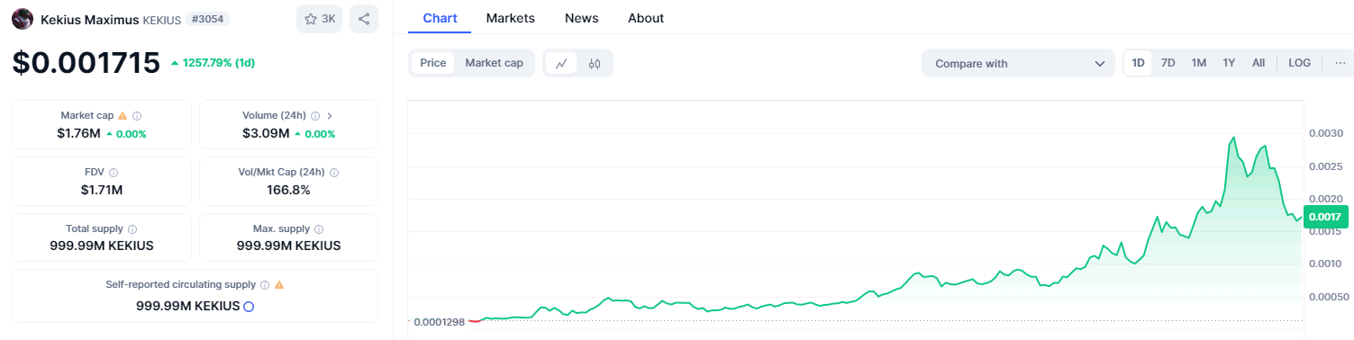
Task: Click the share icon button
Action: (x=363, y=19)
